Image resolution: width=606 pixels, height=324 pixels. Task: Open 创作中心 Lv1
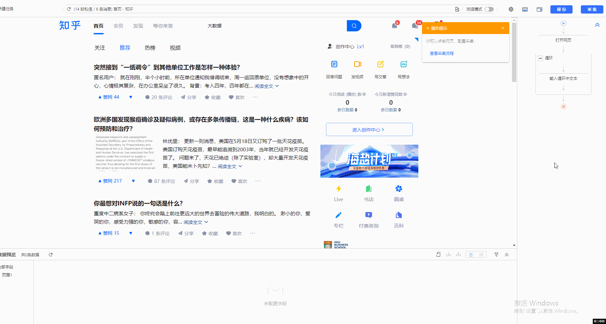346,47
